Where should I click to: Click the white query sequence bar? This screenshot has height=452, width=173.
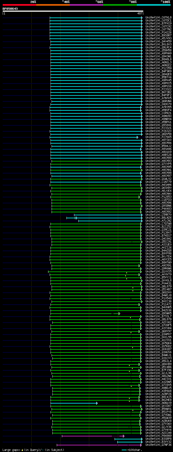click(73, 11)
